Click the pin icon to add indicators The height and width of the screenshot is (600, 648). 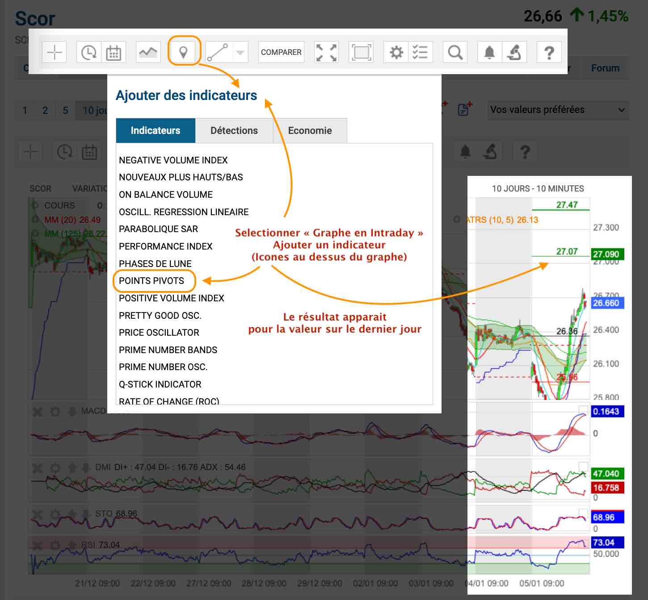click(x=183, y=52)
